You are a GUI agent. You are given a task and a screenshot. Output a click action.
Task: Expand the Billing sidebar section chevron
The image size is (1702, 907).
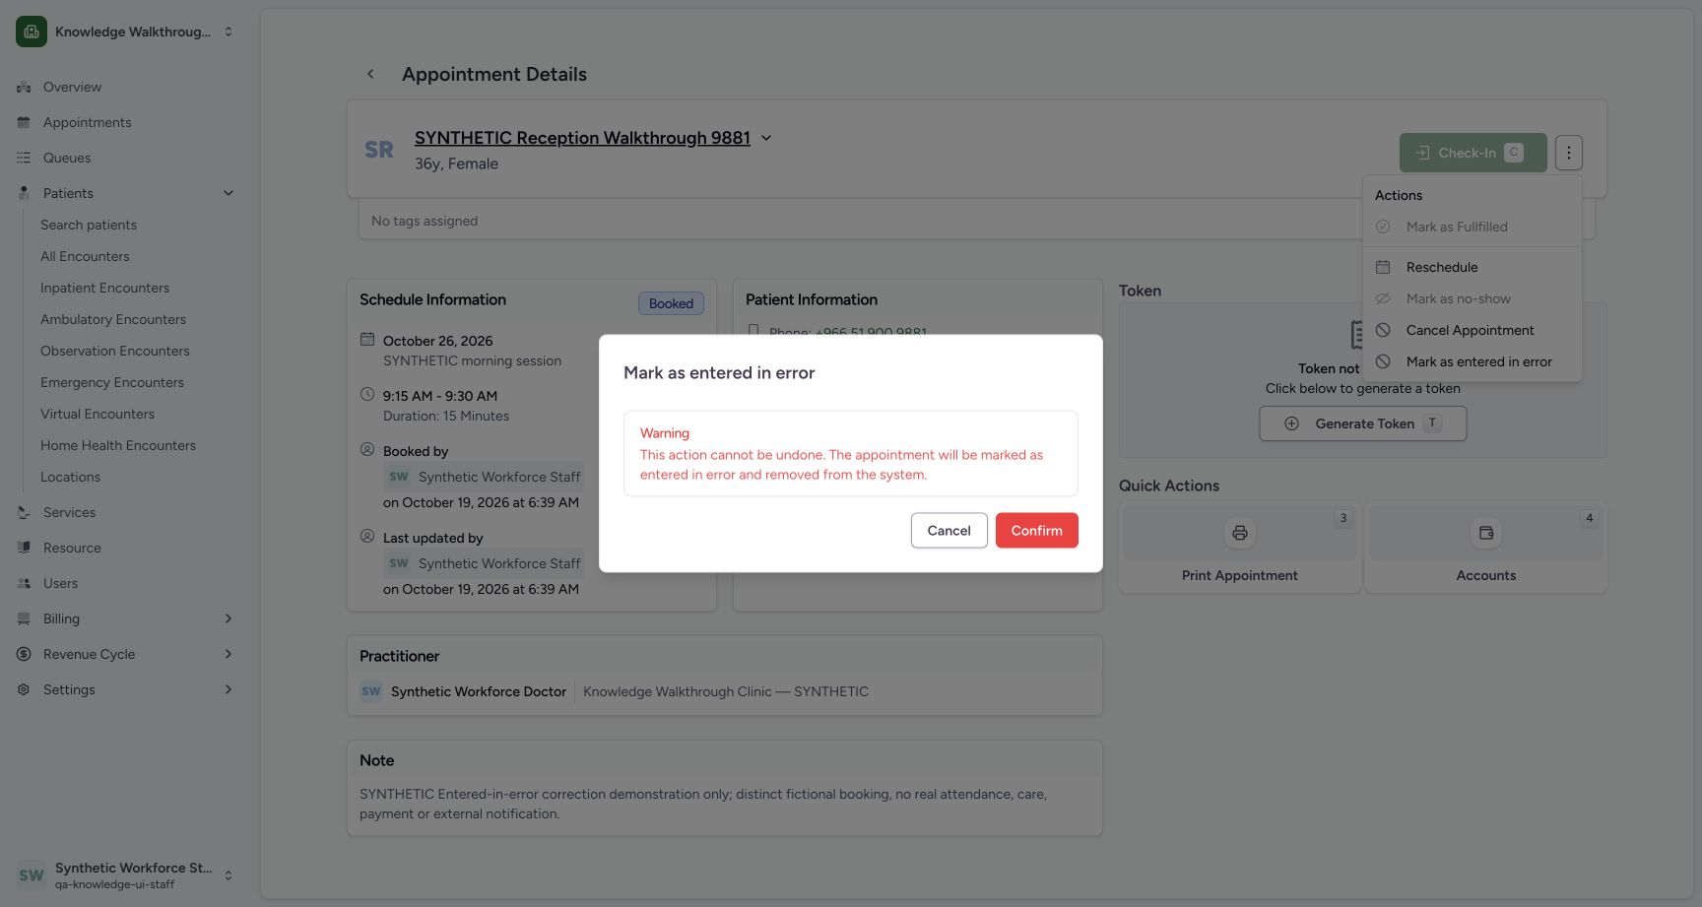(x=229, y=618)
